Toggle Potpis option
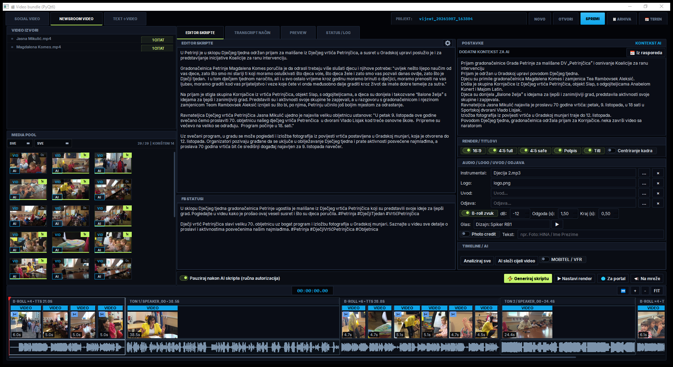 (566, 151)
